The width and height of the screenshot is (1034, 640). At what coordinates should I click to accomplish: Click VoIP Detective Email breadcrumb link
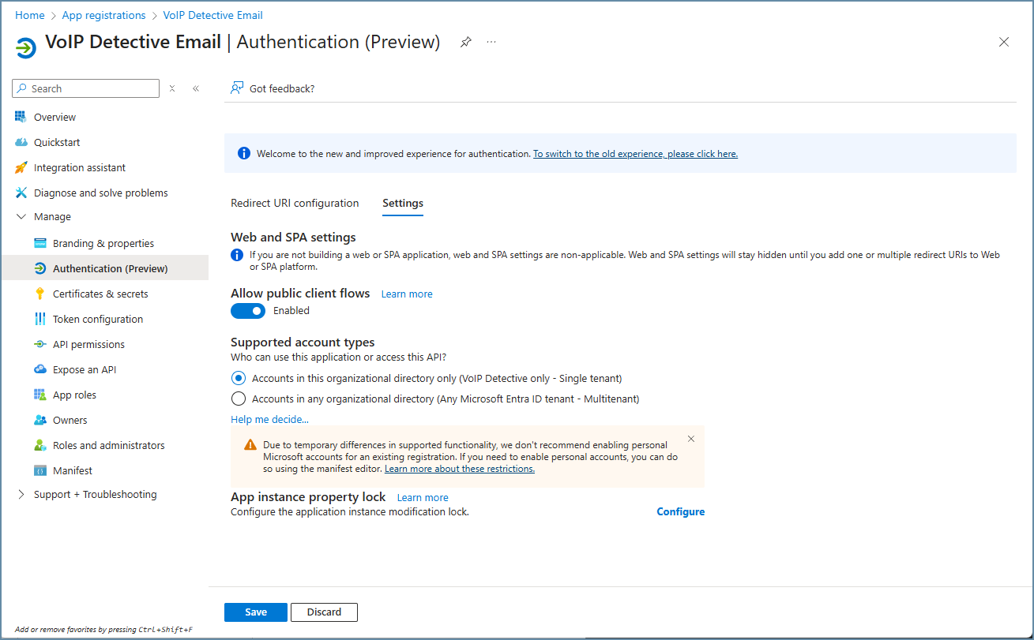[x=213, y=15]
